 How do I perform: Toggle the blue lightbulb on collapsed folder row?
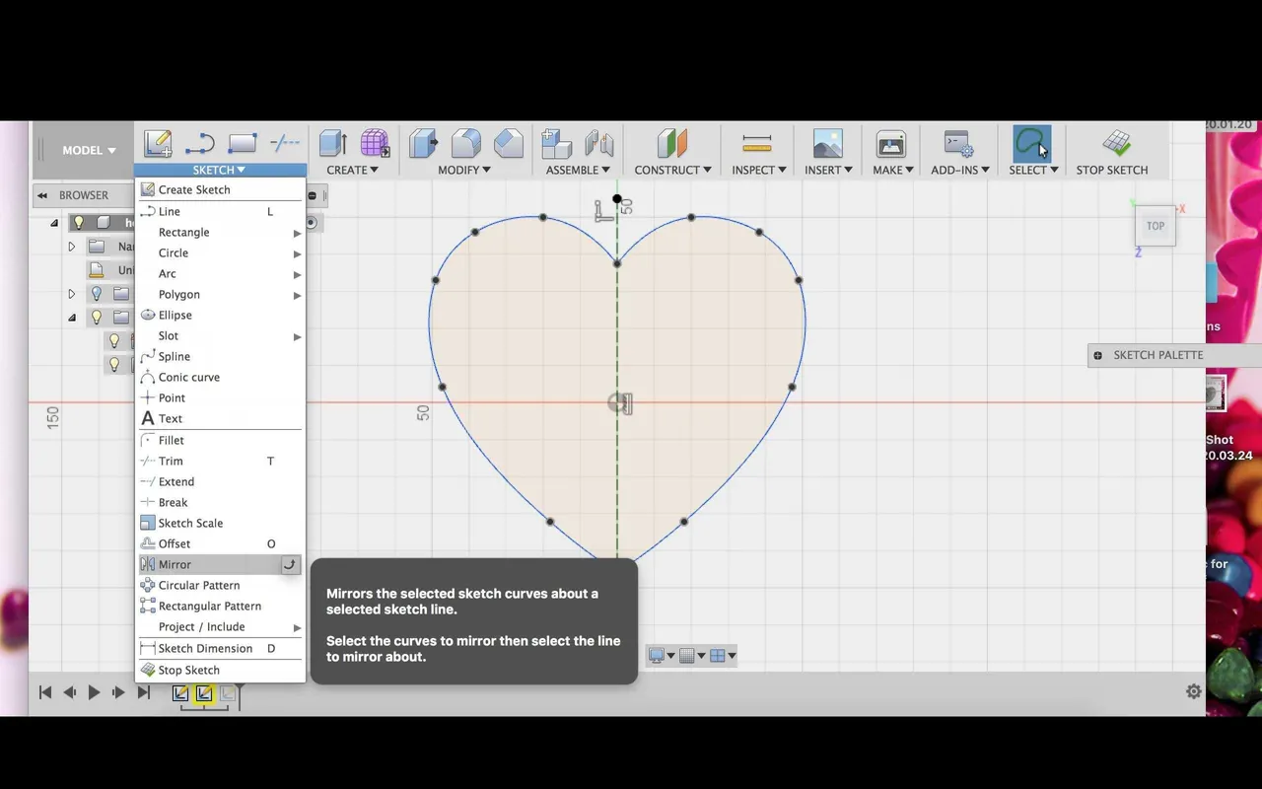[97, 294]
